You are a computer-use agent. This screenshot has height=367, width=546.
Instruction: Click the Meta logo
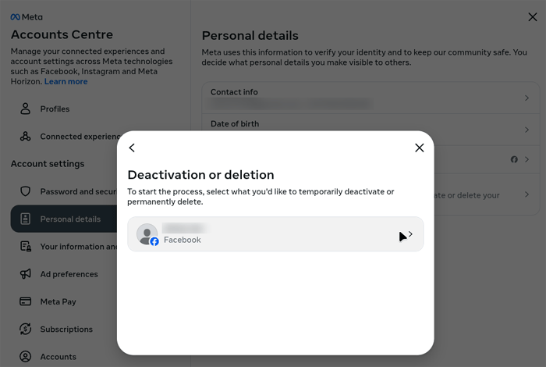[27, 16]
